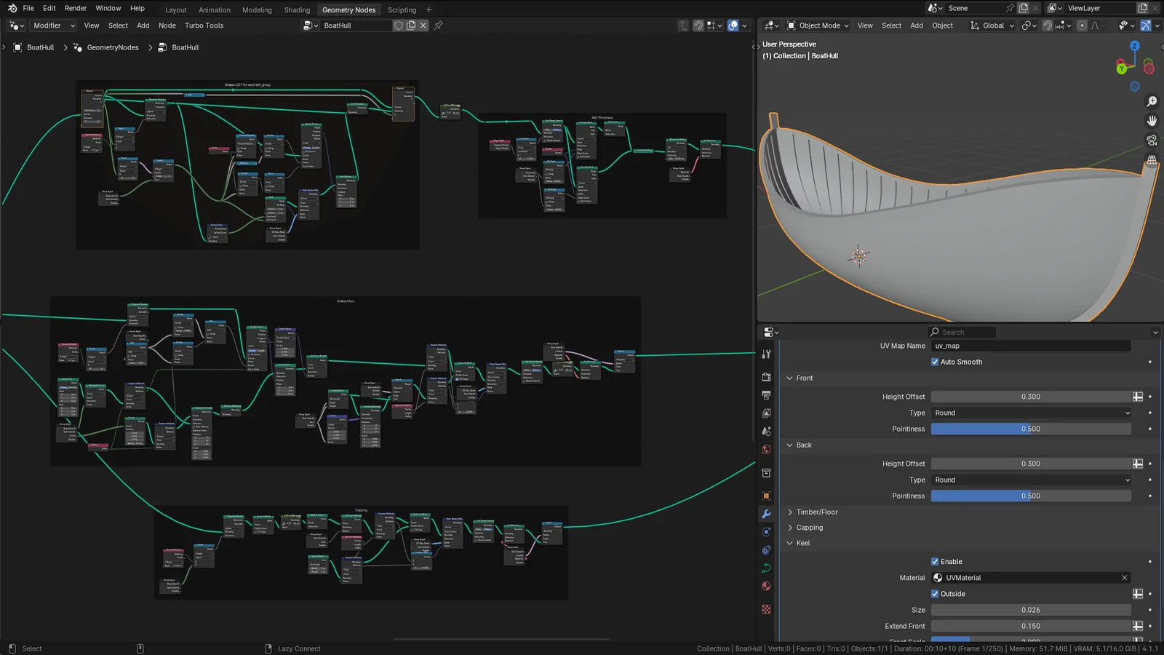Uncheck Outside under the Keel section
This screenshot has height=655, width=1164.
coord(935,593)
